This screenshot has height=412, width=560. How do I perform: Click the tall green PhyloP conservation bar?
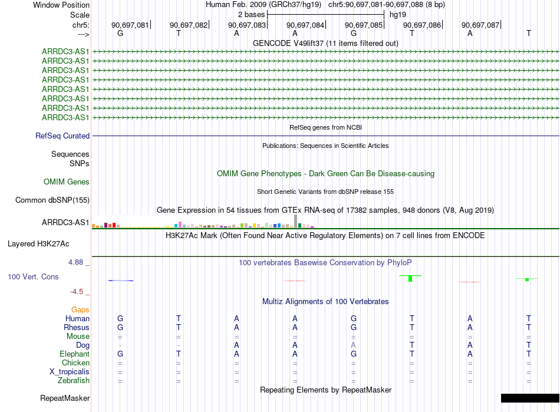(410, 278)
